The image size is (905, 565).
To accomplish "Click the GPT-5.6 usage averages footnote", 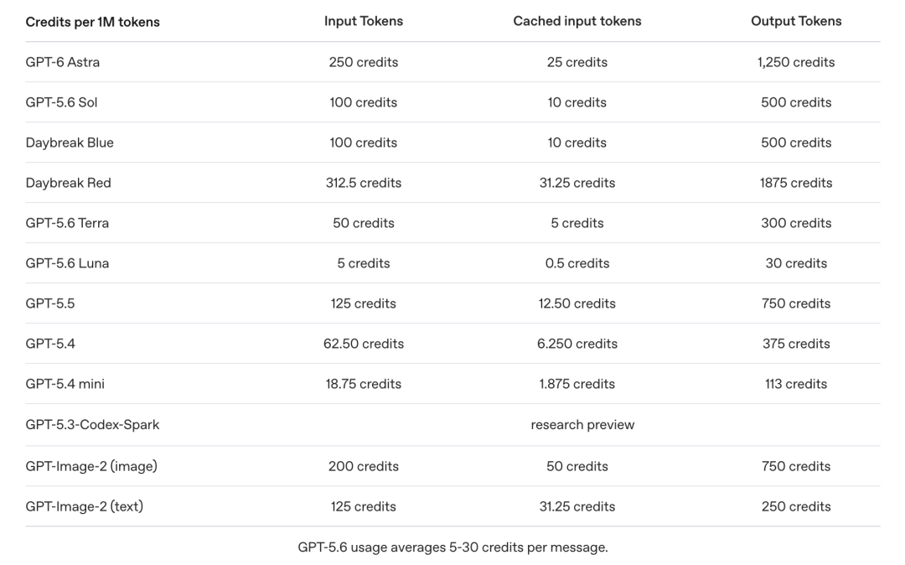I will [x=452, y=547].
